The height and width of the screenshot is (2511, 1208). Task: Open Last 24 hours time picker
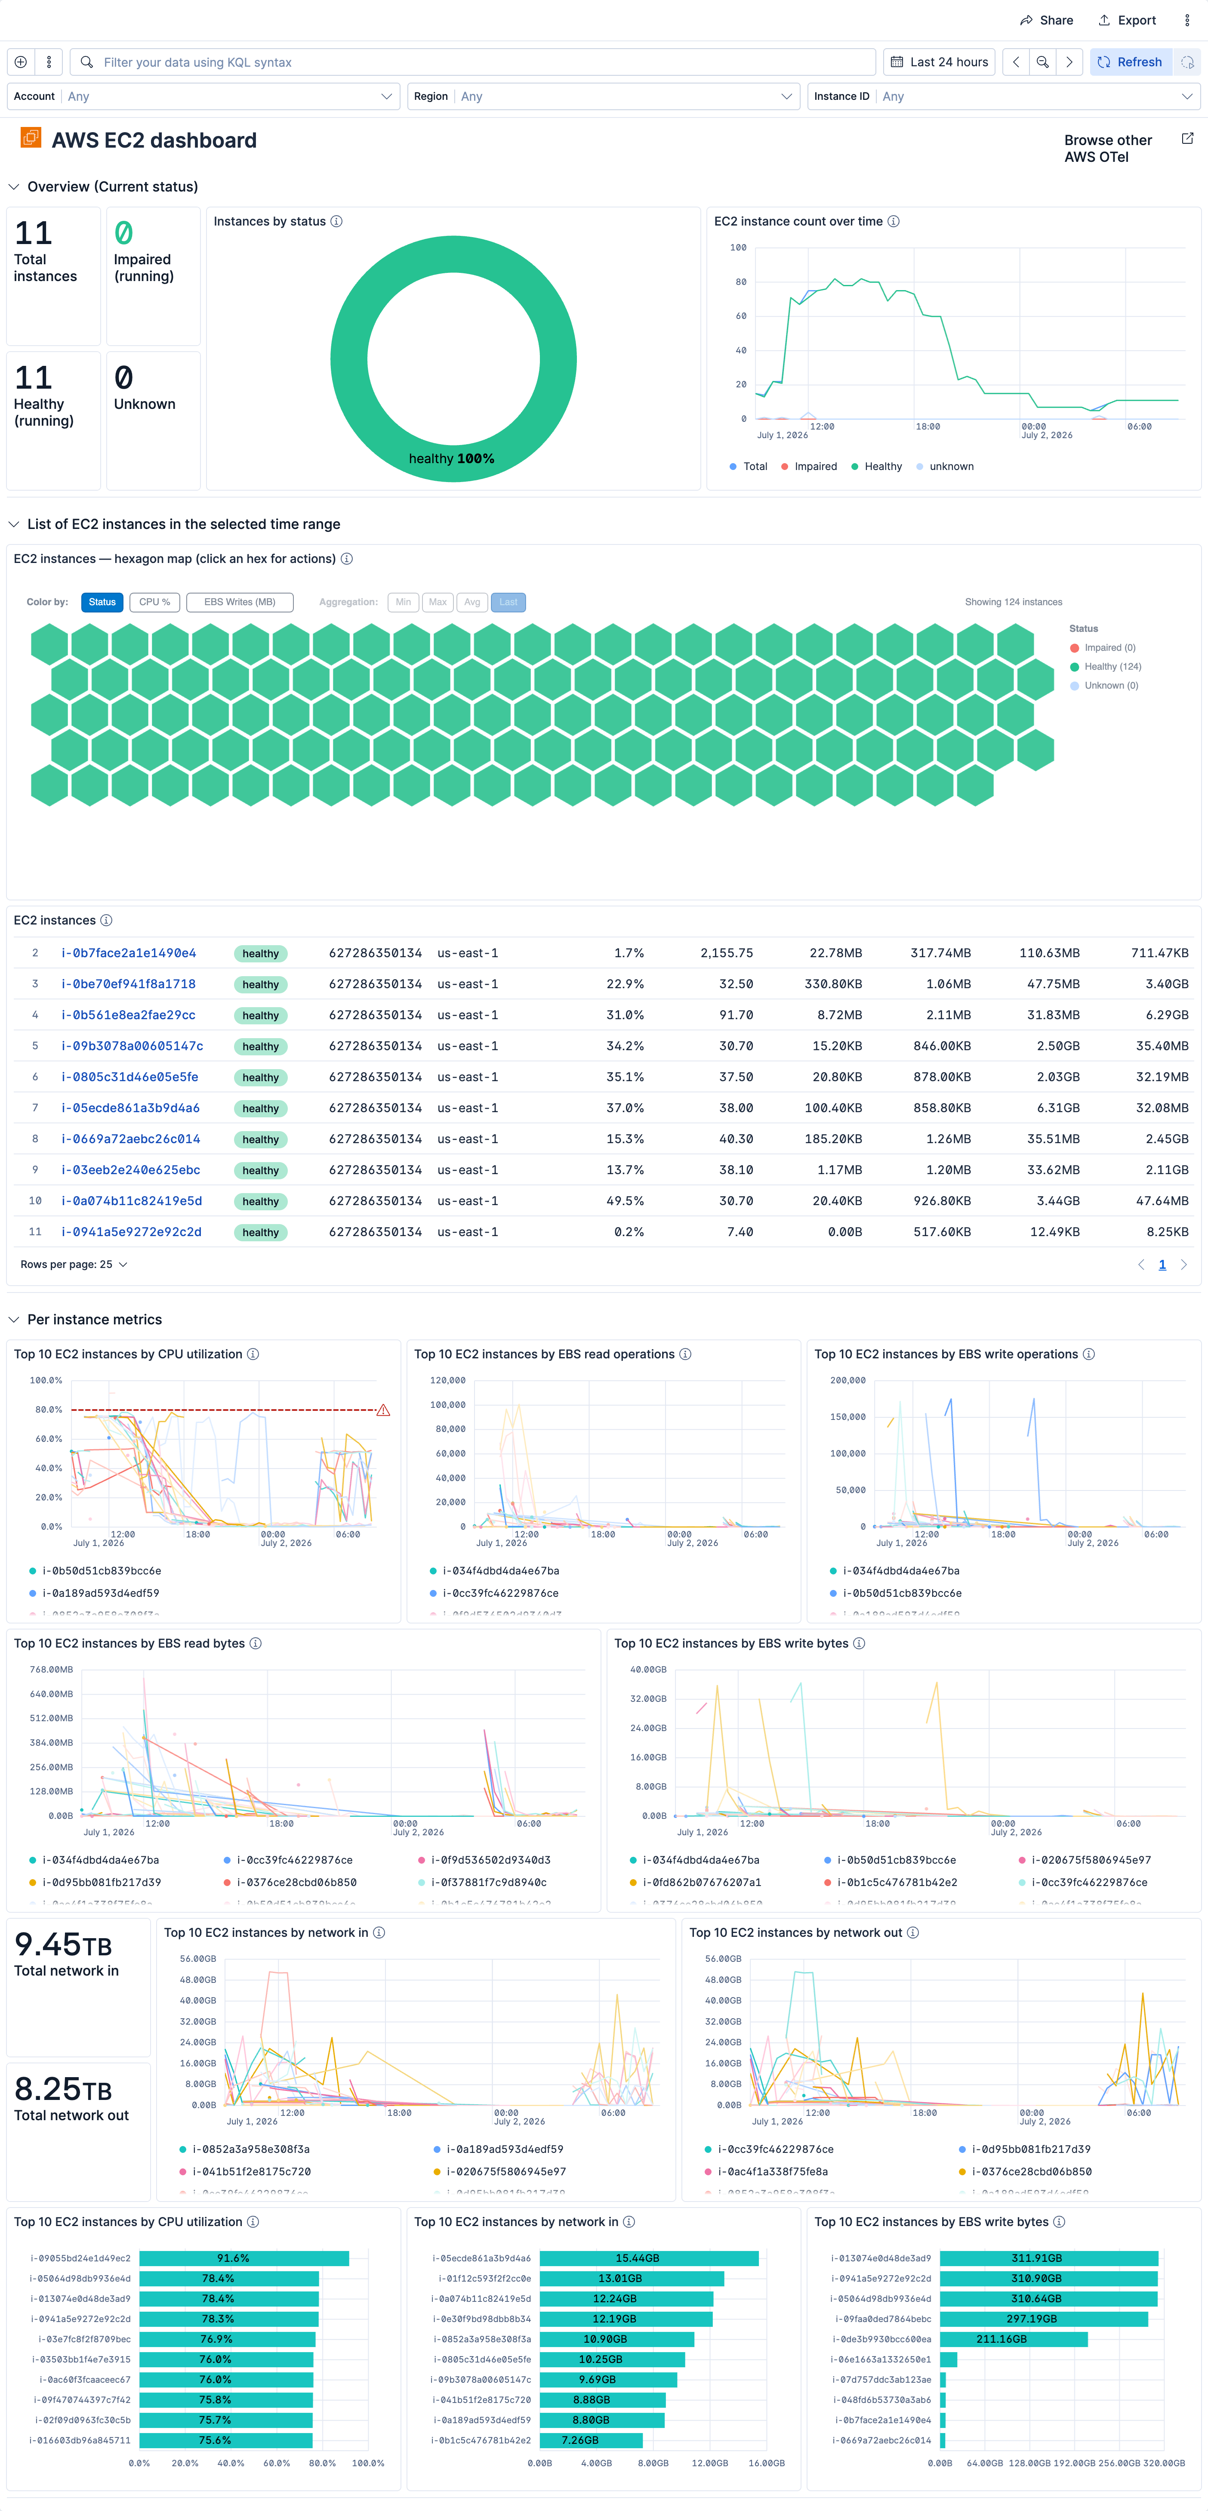(939, 62)
